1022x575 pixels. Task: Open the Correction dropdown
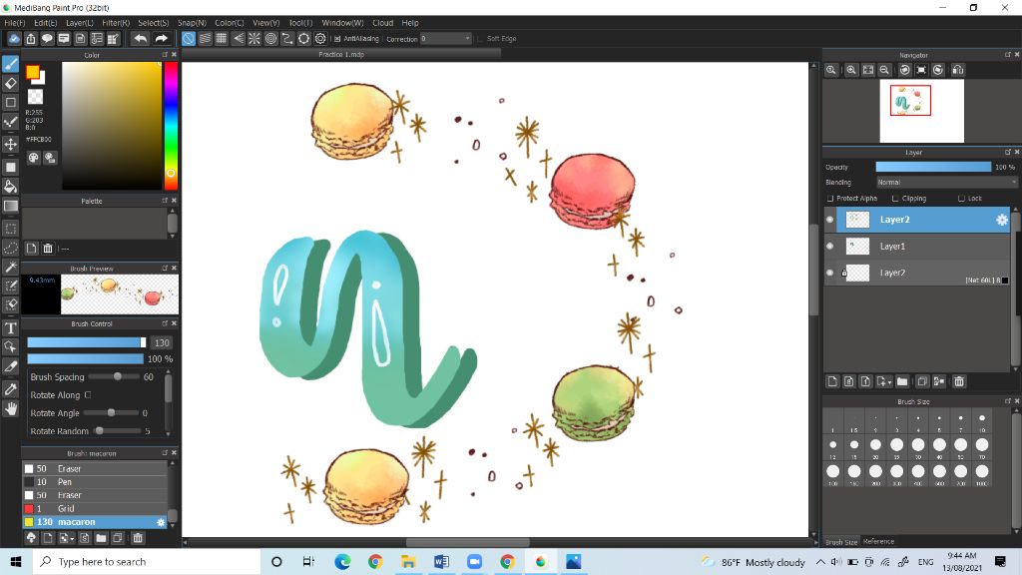tap(445, 39)
